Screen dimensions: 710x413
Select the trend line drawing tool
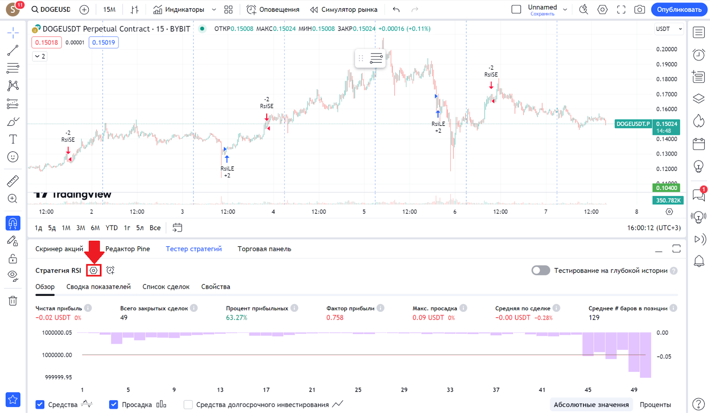[x=13, y=50]
